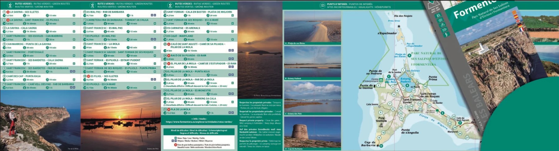559x151 pixels.
Task: Click the red star icon next to La Savina – Ses Illetes
Action: 8,12
